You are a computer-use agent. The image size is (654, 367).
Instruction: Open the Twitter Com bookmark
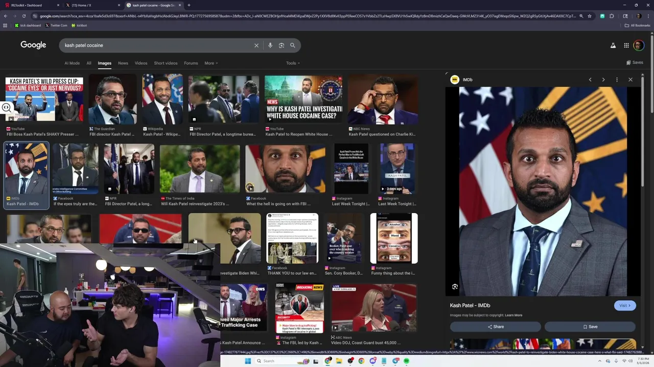[56, 25]
